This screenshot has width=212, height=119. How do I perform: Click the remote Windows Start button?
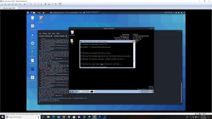point(71,92)
